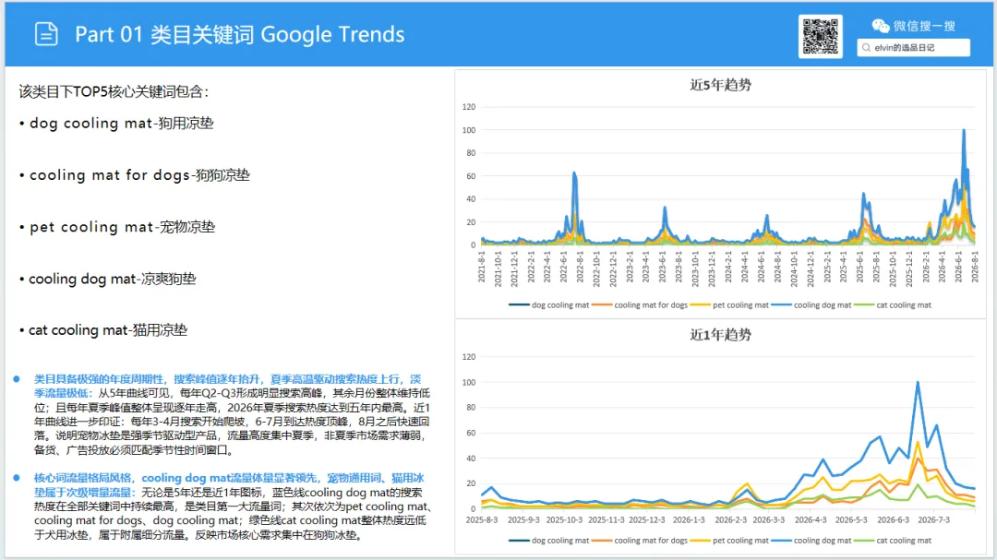Click the 近1年趋势 chart title
This screenshot has width=997, height=560.
(x=720, y=334)
